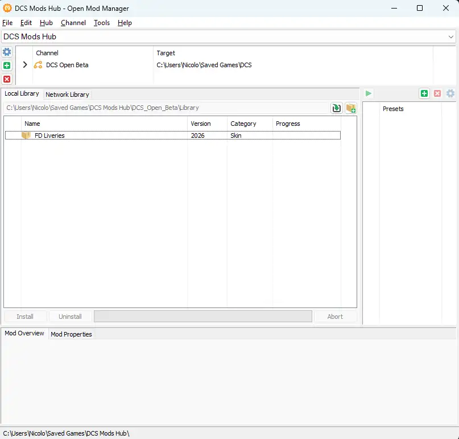Viewport: 459px width, 439px height.
Task: Click the installation progress bar
Action: (x=203, y=317)
